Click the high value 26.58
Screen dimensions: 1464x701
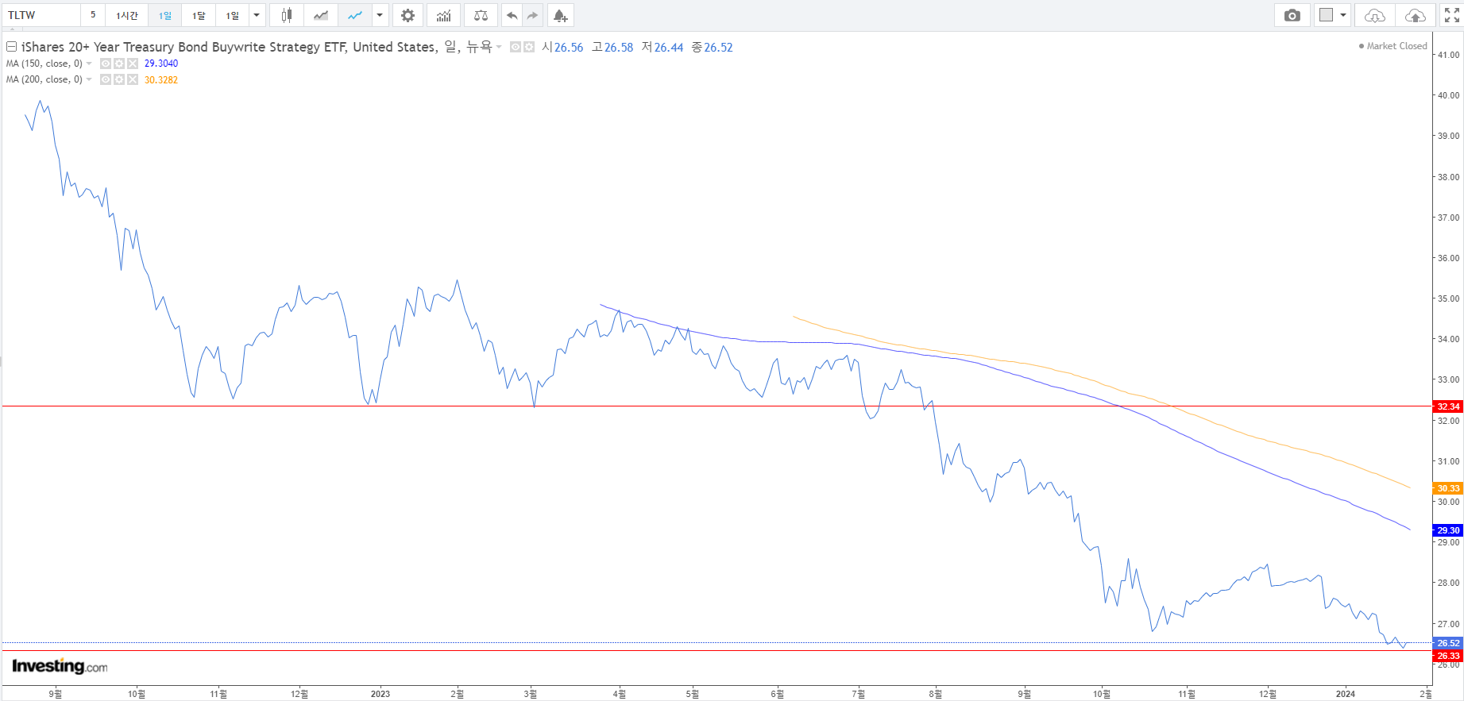[619, 48]
